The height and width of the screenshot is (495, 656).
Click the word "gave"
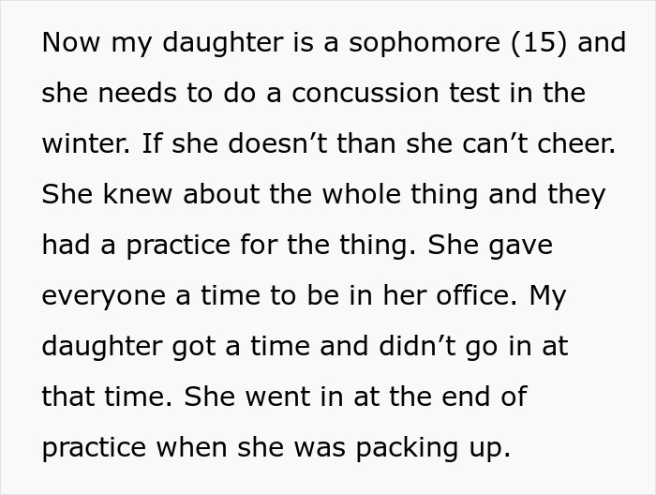point(518,246)
